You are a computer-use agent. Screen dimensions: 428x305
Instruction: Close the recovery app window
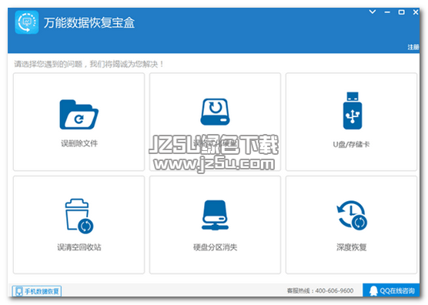coord(416,12)
